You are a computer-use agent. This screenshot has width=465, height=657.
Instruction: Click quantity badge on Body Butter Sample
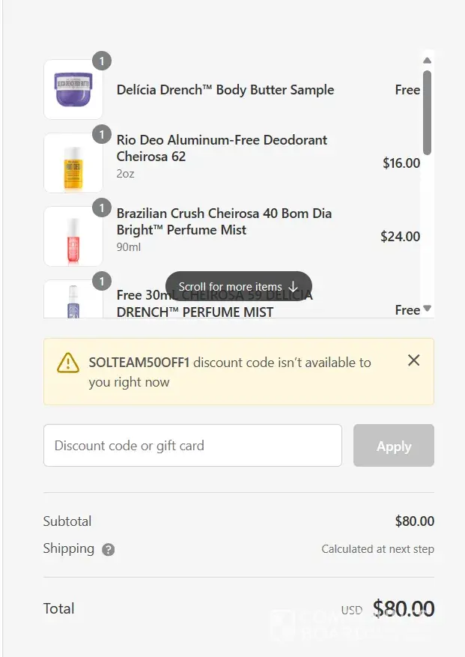click(102, 60)
